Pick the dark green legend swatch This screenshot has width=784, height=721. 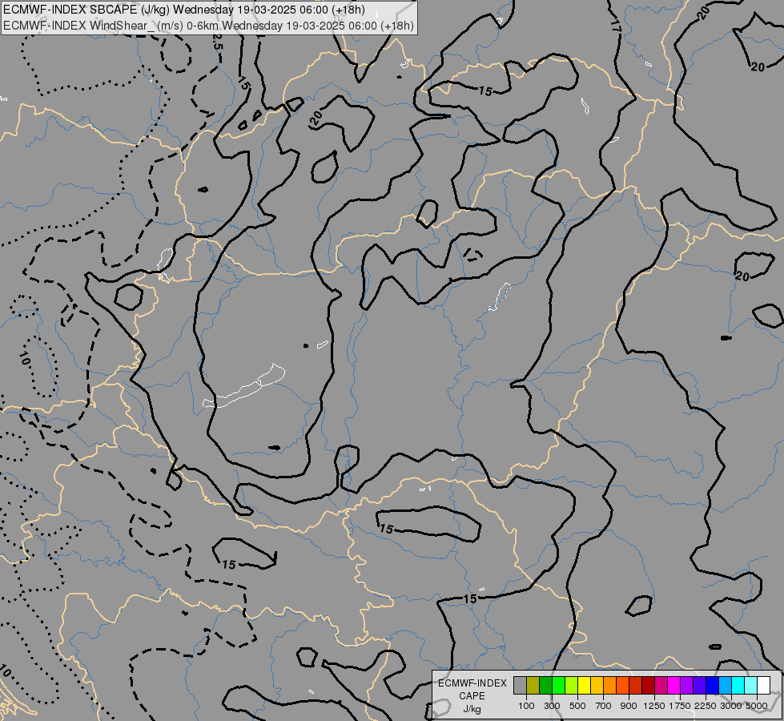coord(545,686)
